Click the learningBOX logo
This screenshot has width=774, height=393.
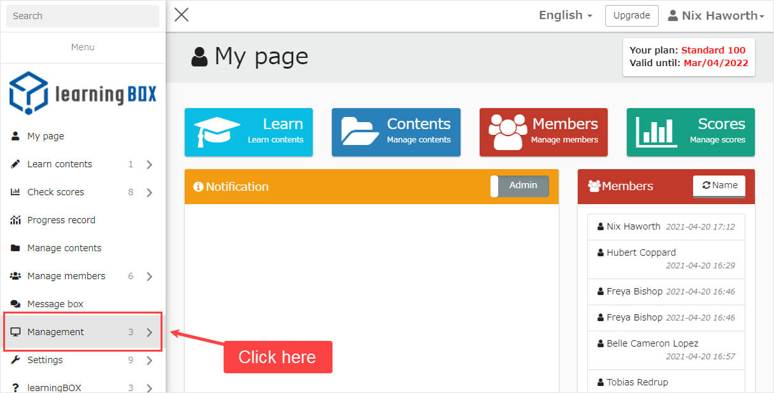[x=83, y=93]
